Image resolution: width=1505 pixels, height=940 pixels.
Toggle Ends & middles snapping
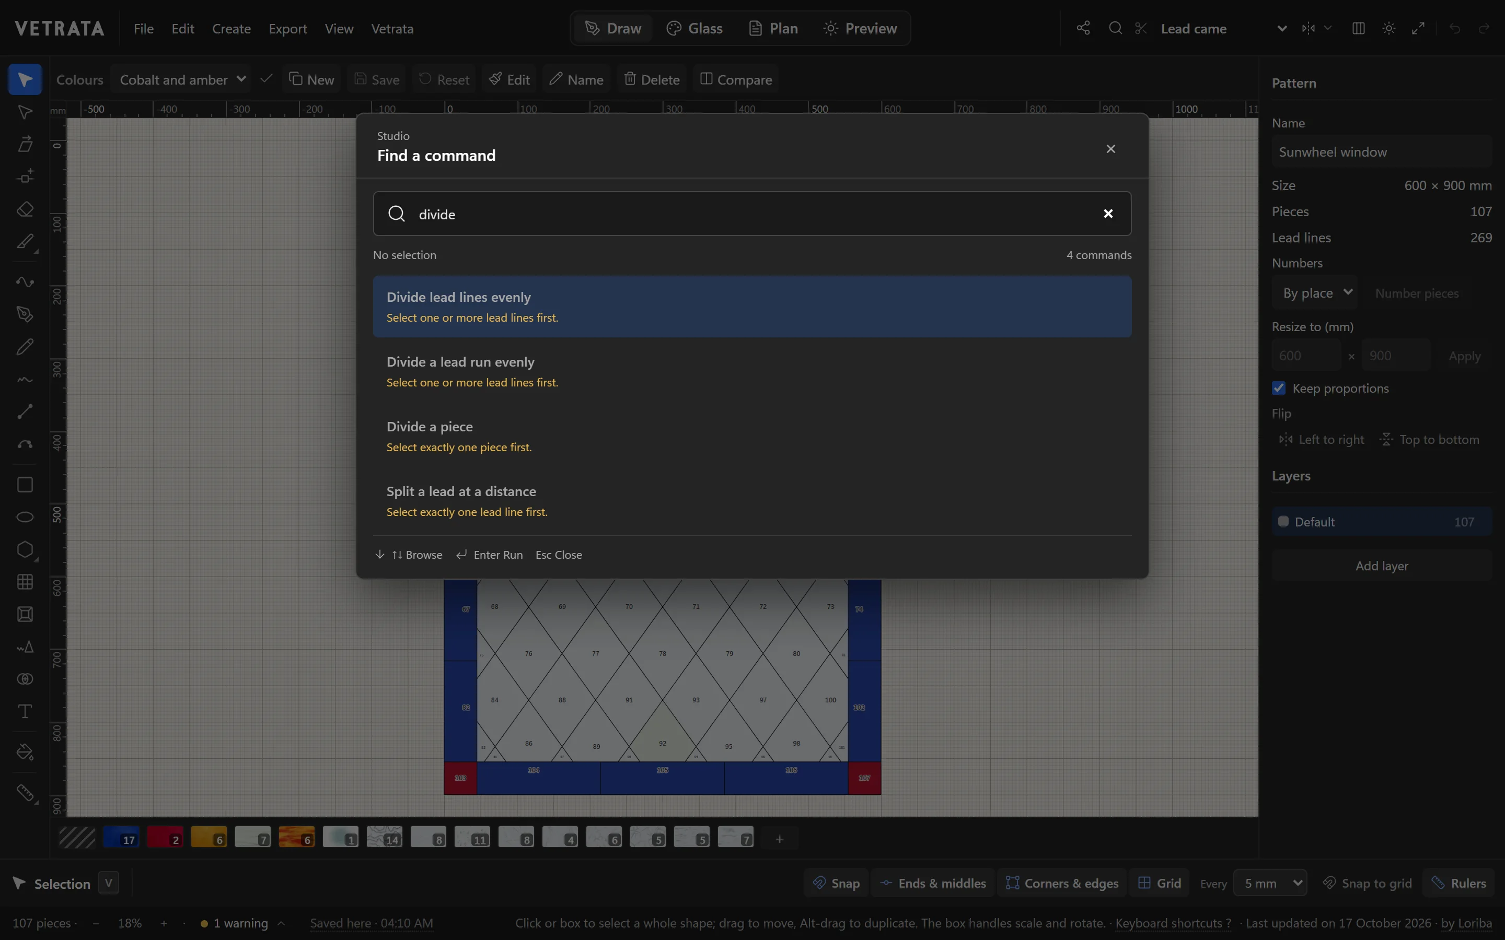tap(933, 883)
